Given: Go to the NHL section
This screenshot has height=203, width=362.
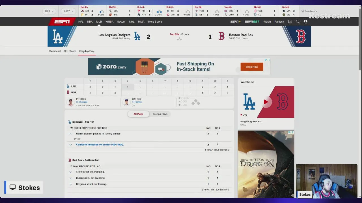Looking at the screenshot, I should tap(132, 22).
